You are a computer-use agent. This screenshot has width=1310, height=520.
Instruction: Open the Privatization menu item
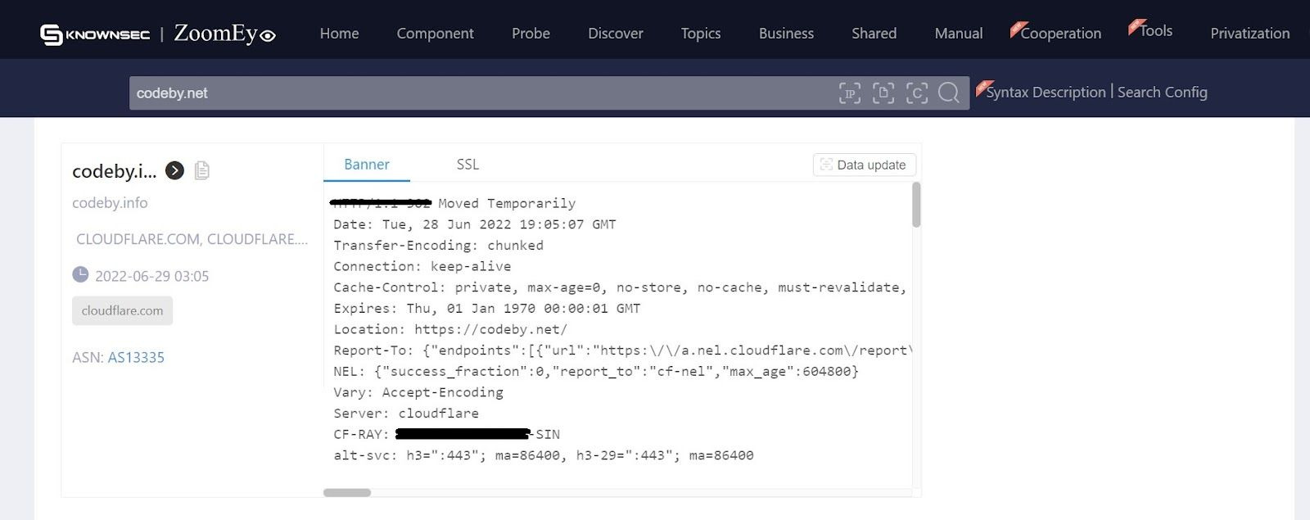pos(1249,34)
